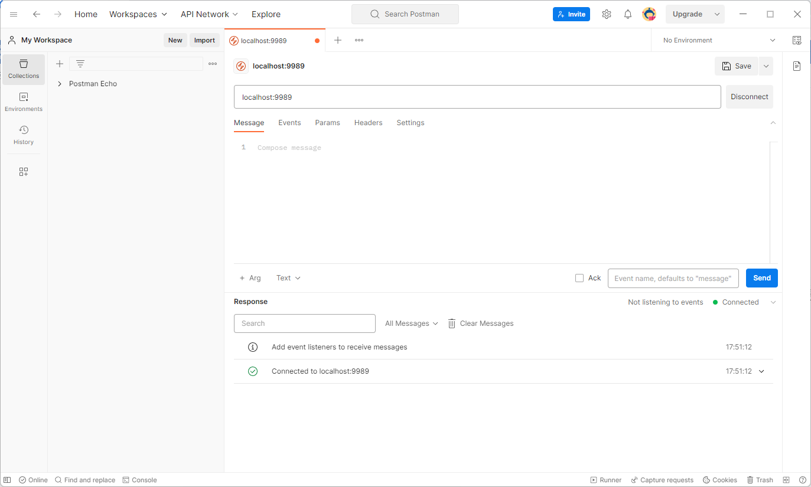Enable the Ack checkbox
811x487 pixels.
[579, 278]
